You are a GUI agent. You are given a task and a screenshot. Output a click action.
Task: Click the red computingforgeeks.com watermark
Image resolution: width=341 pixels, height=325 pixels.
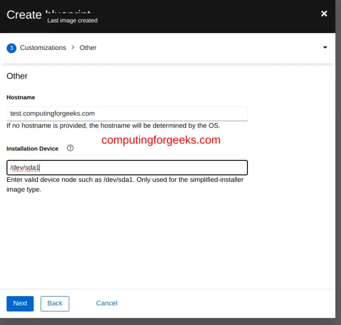tap(161, 140)
